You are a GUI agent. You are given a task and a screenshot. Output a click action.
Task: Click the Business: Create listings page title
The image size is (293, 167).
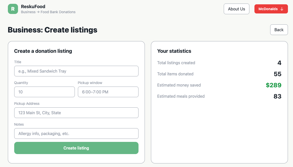coord(53,30)
